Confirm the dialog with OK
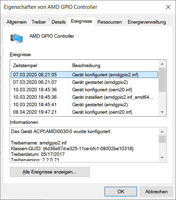The image size is (176, 200). point(121,192)
